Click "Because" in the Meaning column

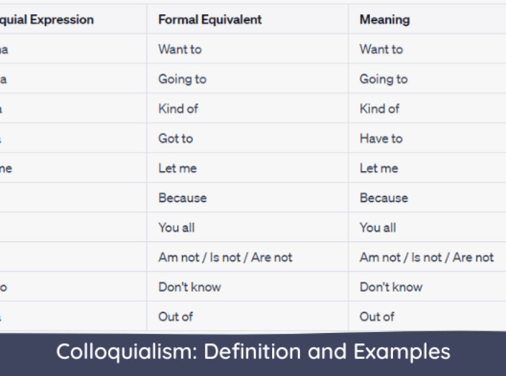(x=383, y=198)
